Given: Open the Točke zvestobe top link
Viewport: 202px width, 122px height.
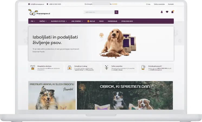Looking at the screenshot, I should [x=159, y=4].
